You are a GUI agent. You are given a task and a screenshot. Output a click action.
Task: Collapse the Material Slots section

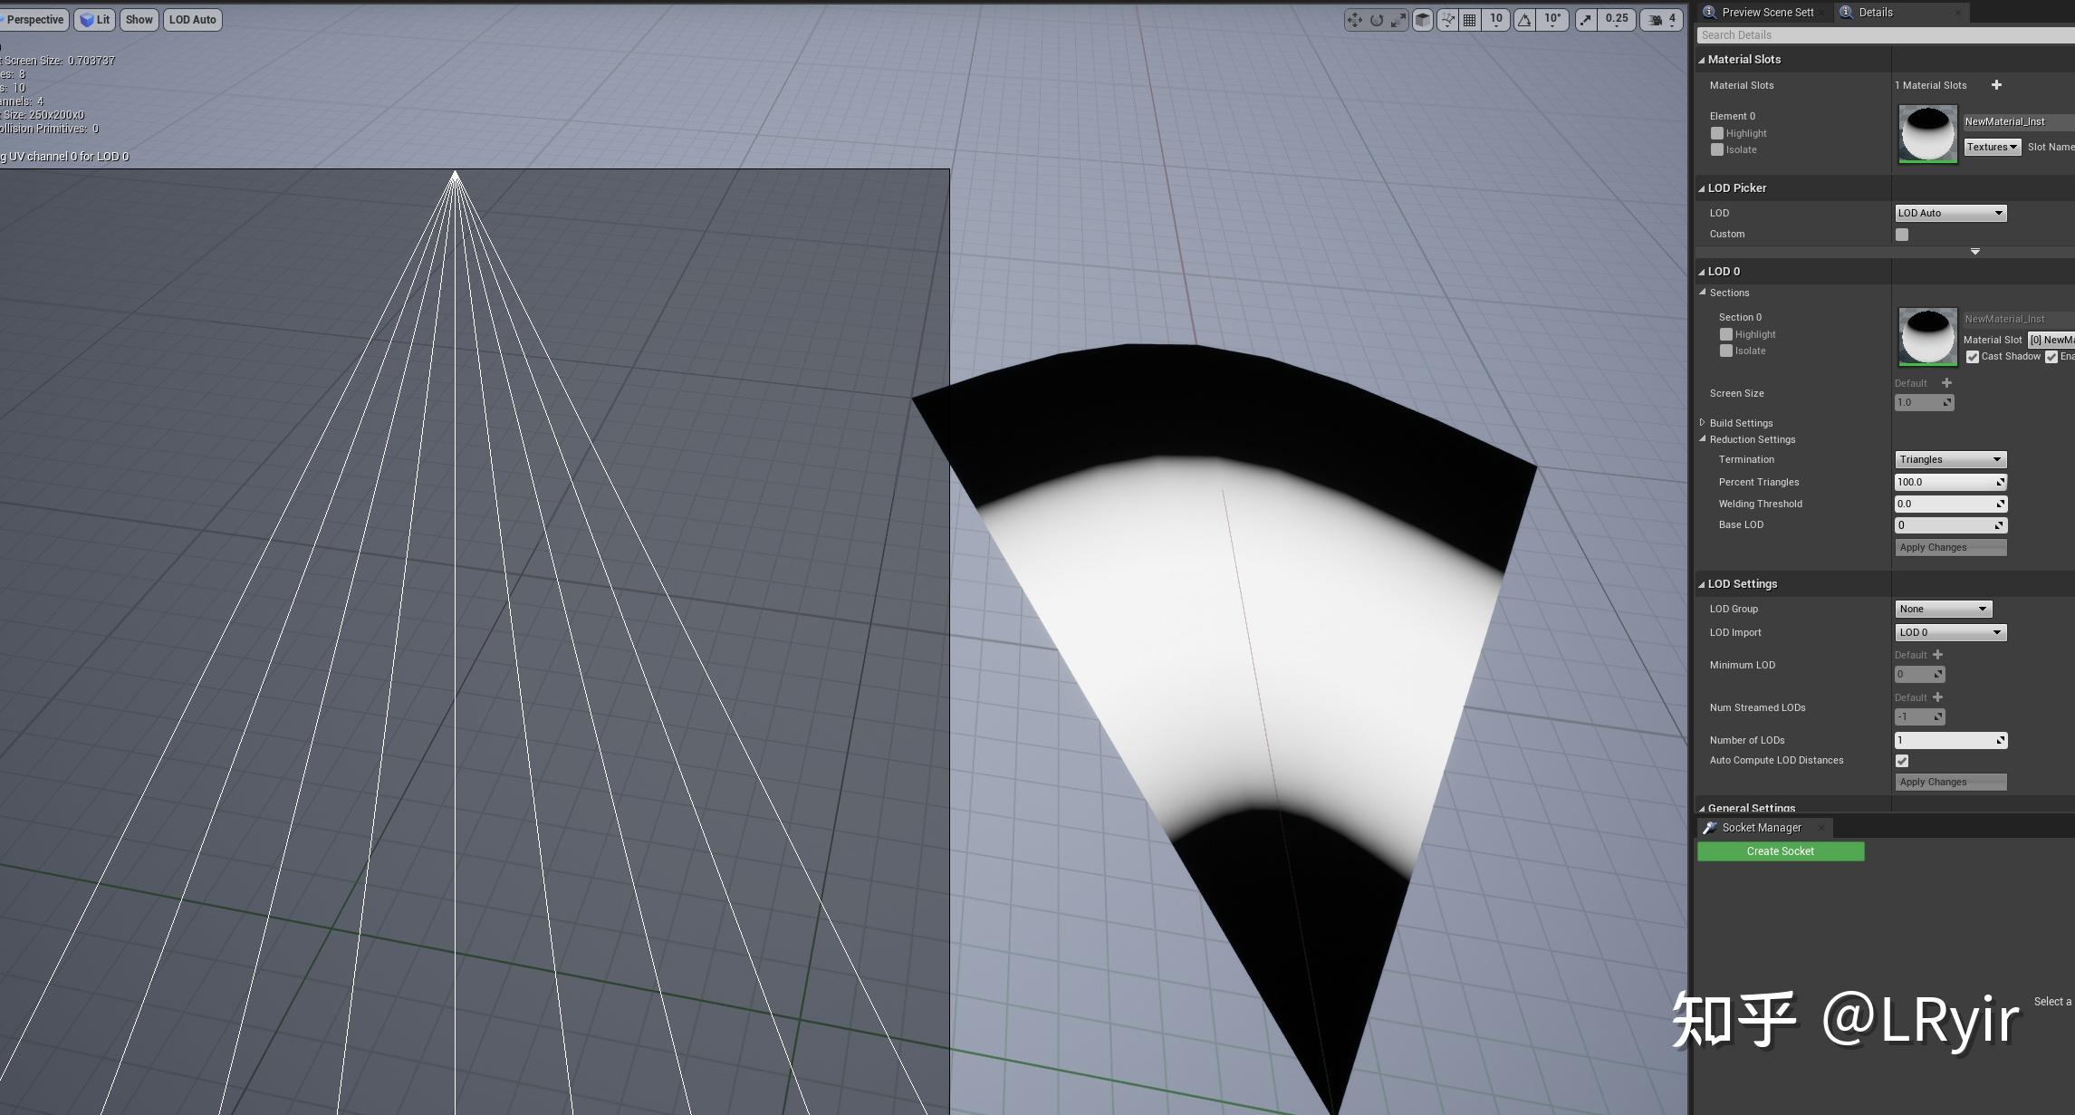tap(1703, 59)
